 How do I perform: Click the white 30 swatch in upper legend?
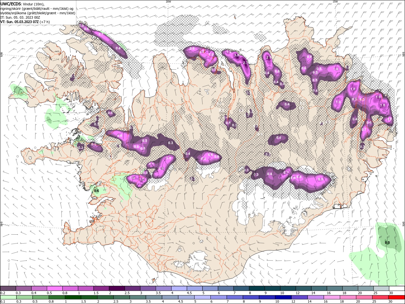coord(397,288)
